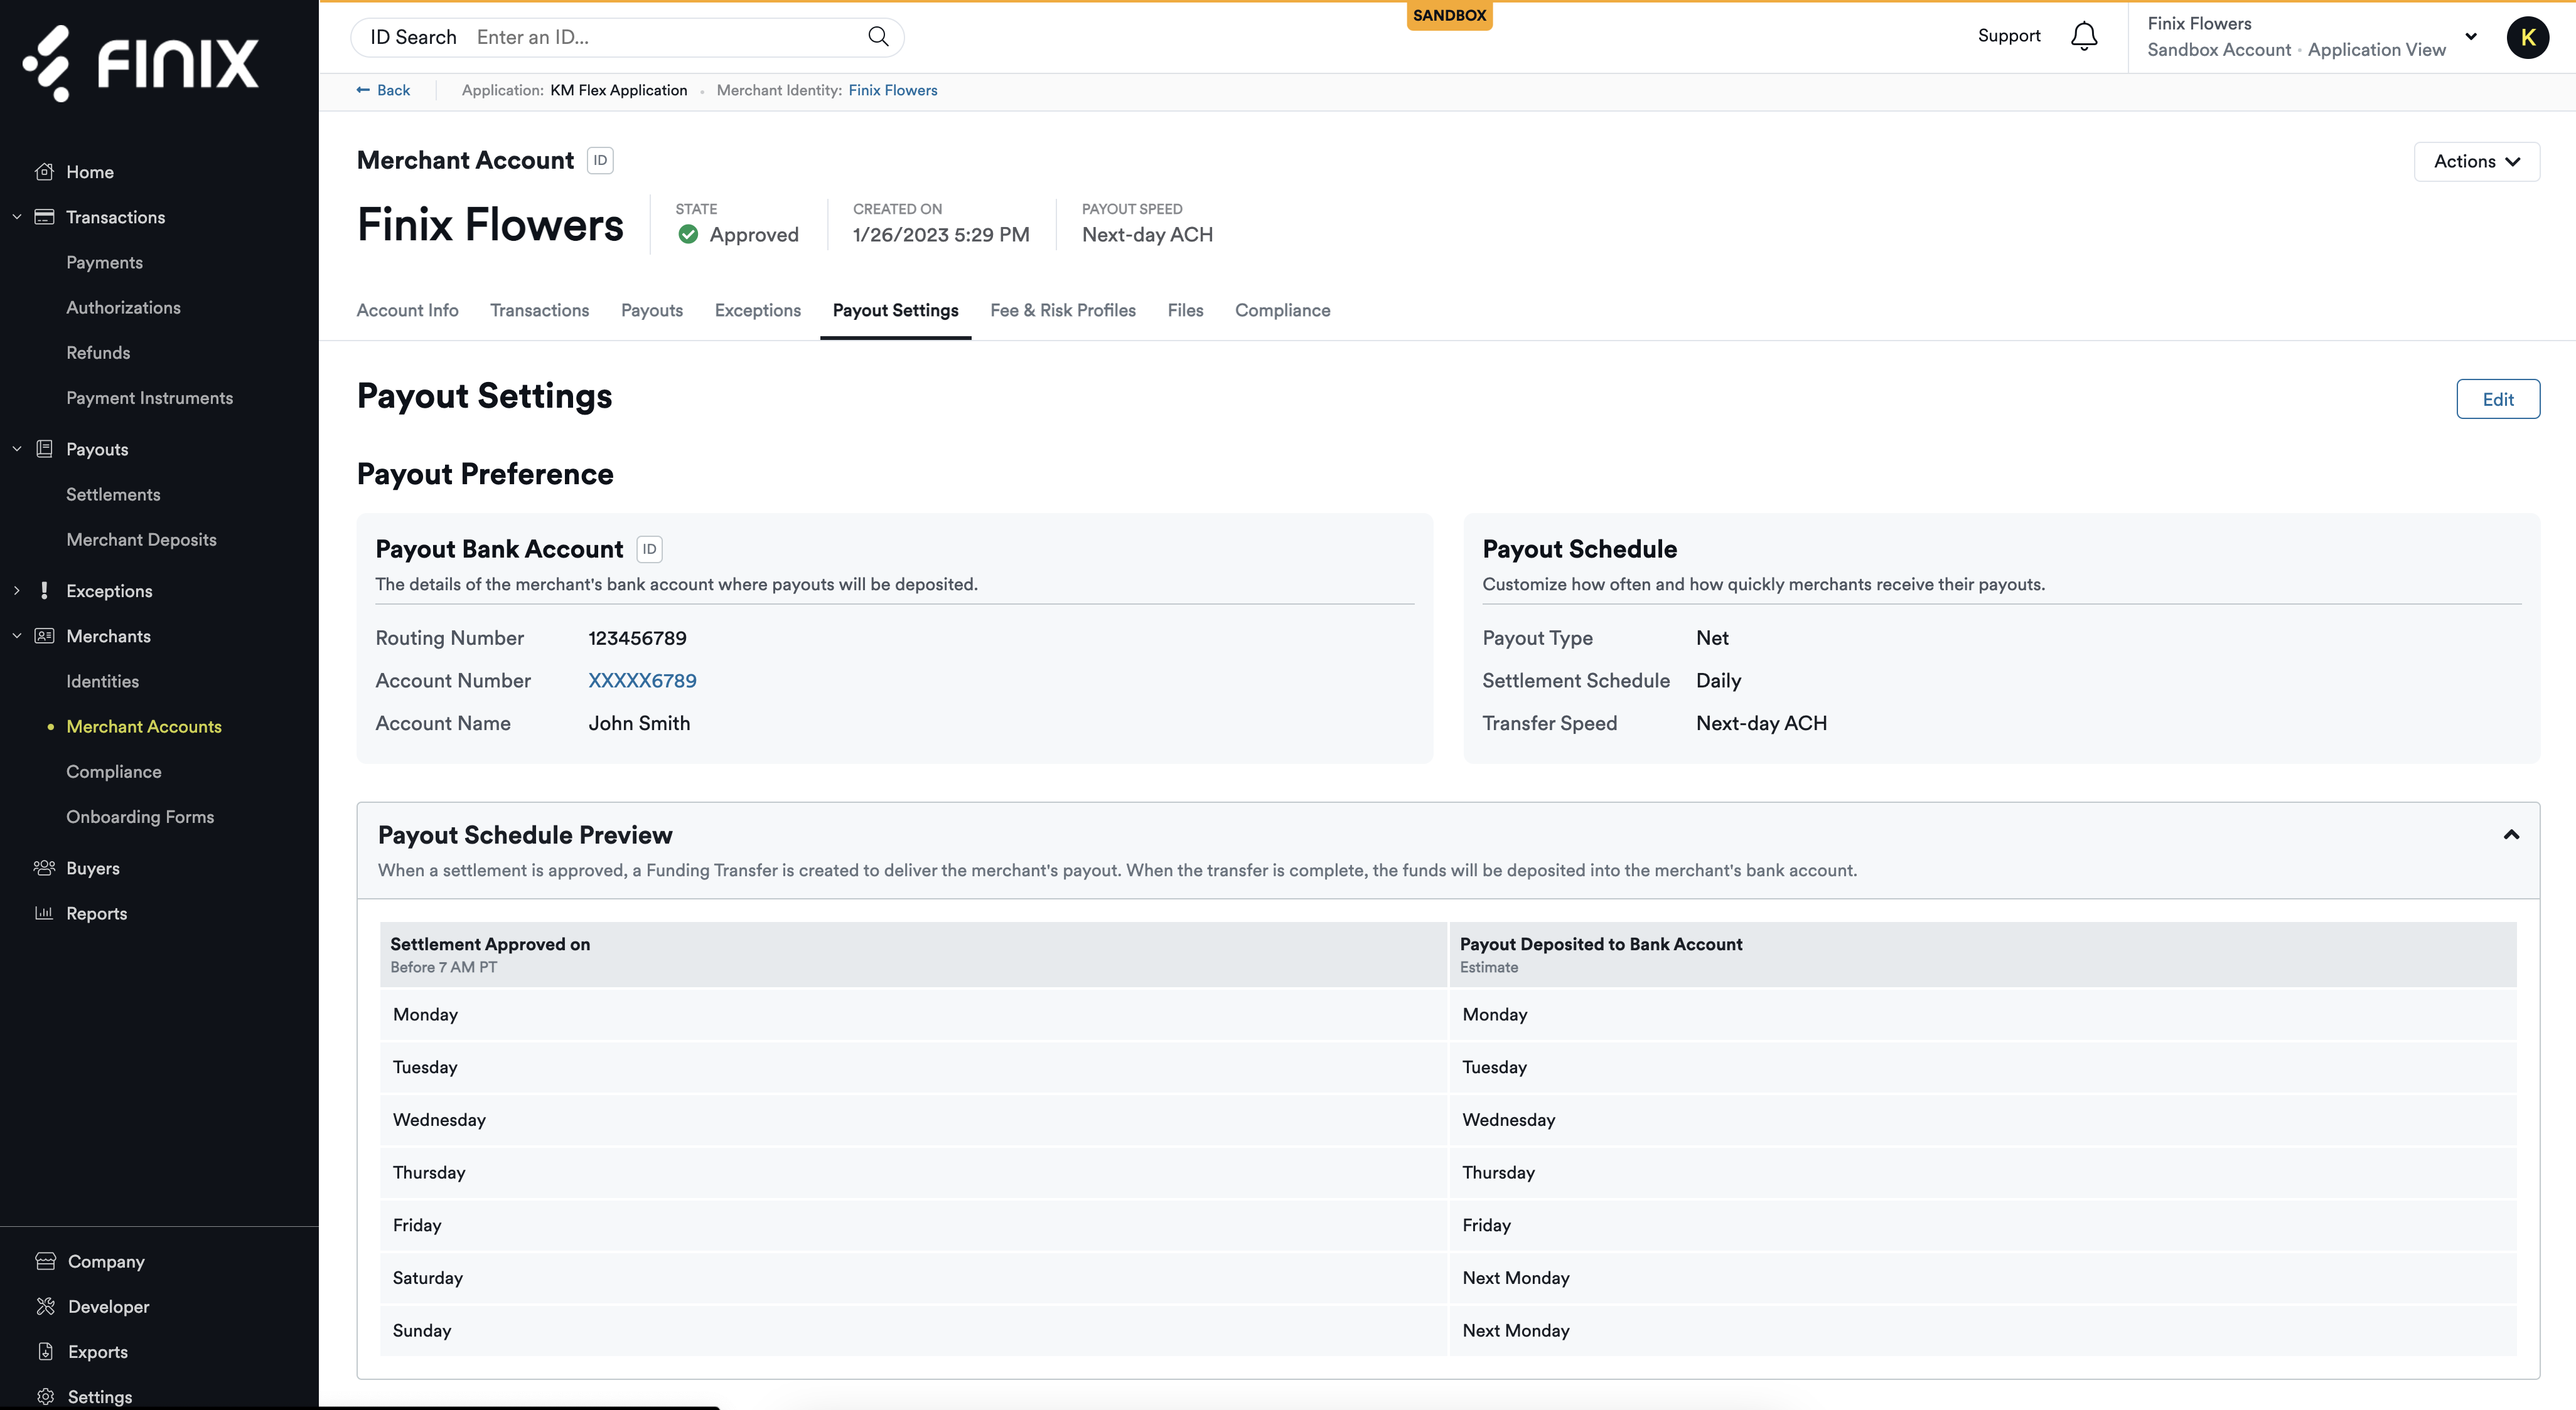Click the KM Flex Application breadcrumb
The image size is (2576, 1410).
coord(618,90)
